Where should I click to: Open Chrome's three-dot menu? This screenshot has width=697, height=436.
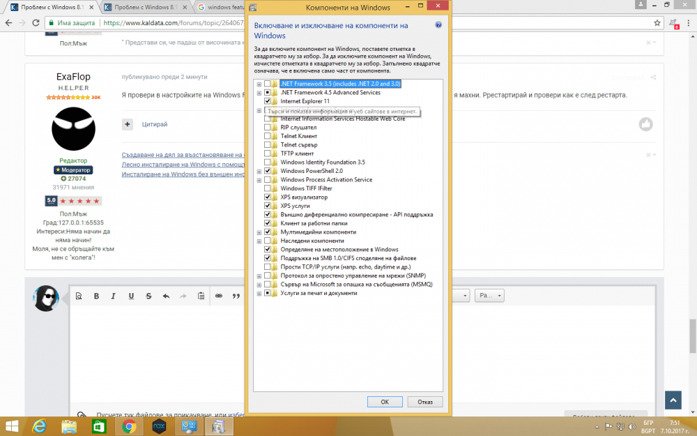point(689,23)
